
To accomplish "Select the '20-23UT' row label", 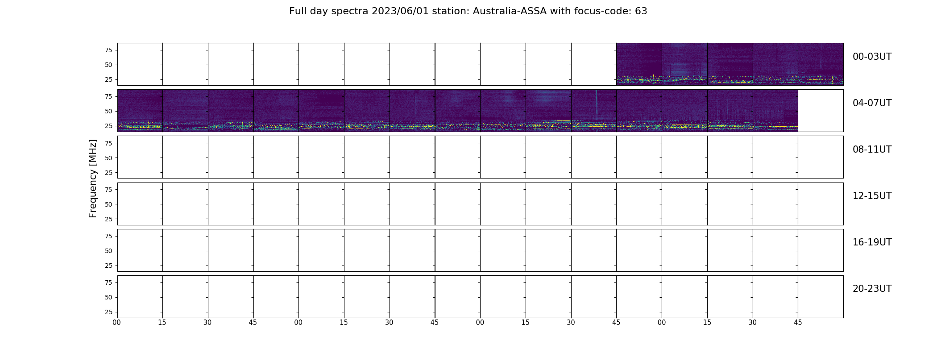I will point(872,289).
